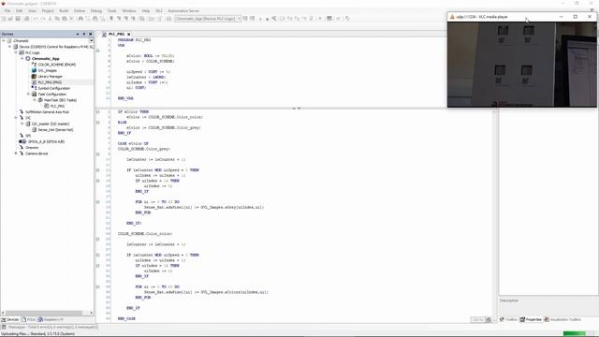Open the Visualization Toolbox tab
This screenshot has width=599, height=337.
562,319
